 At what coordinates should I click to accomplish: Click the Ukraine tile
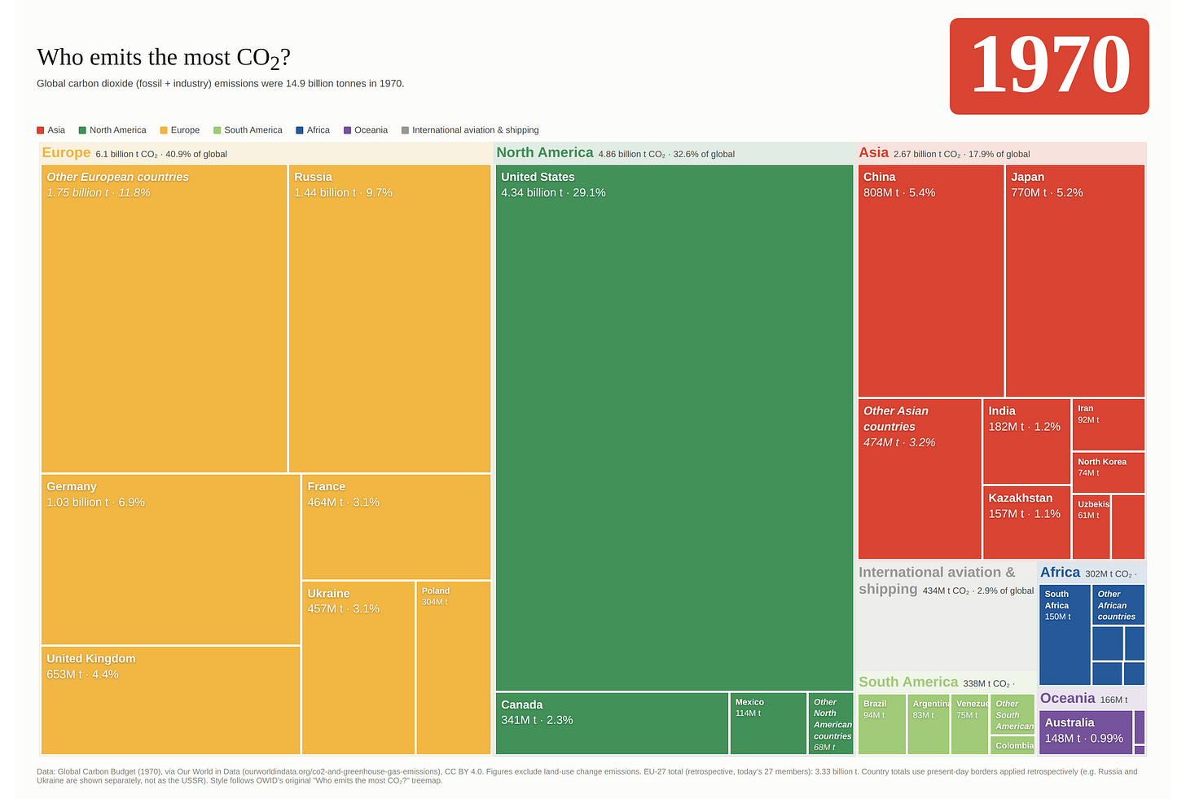pyautogui.click(x=358, y=668)
